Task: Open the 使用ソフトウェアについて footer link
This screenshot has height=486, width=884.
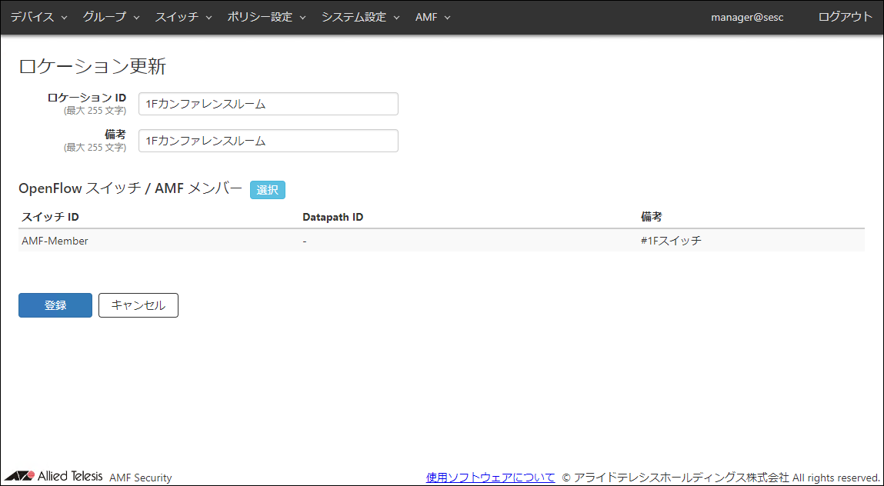Action: pos(490,478)
